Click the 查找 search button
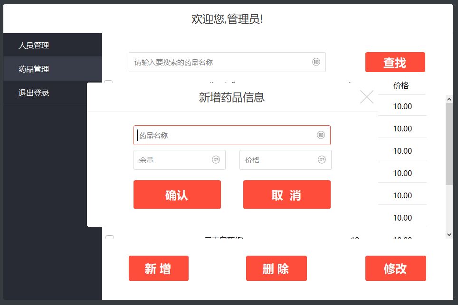Screen dimensions: 458x305 click(395, 62)
